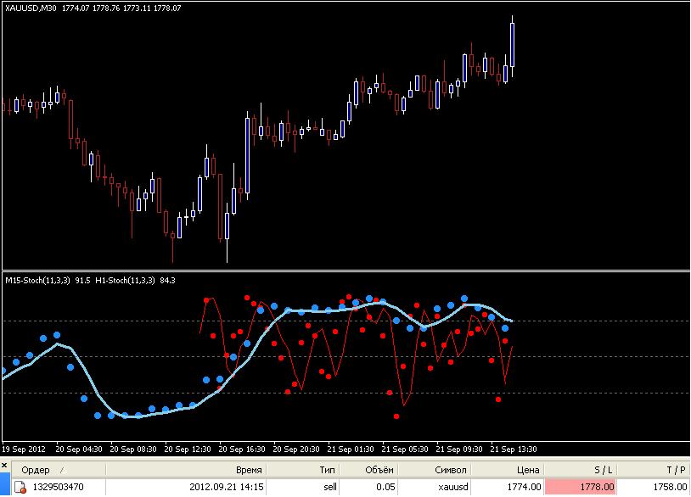Click the XAUUSD,M30 chart title
The width and height of the screenshot is (691, 497).
pos(31,8)
